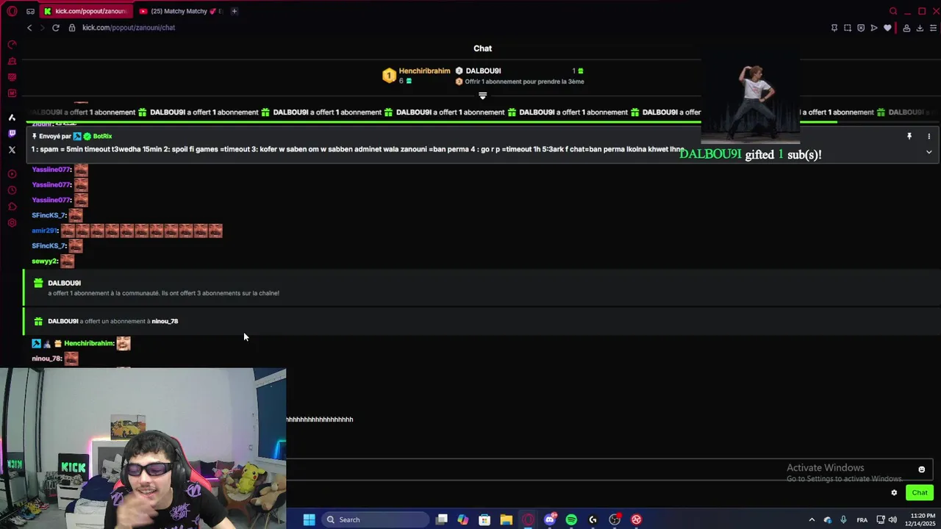Add page to bookmarks heart icon

(x=887, y=28)
